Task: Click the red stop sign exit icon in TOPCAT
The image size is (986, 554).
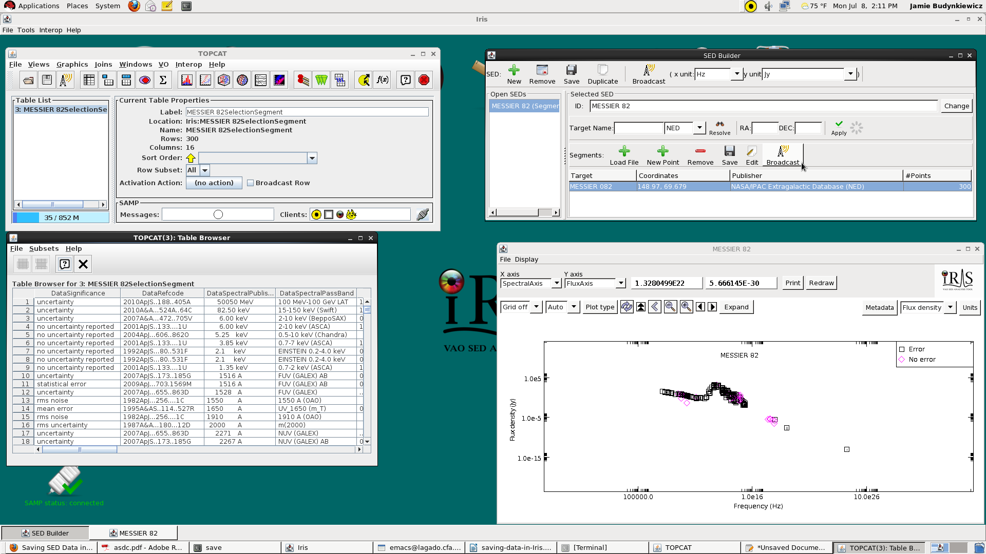Action: coord(424,80)
